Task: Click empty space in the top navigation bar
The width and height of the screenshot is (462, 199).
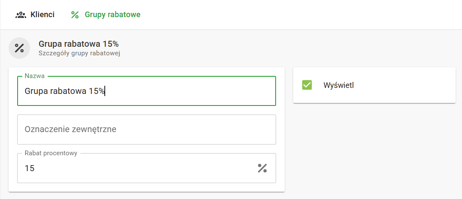Action: click(x=301, y=15)
